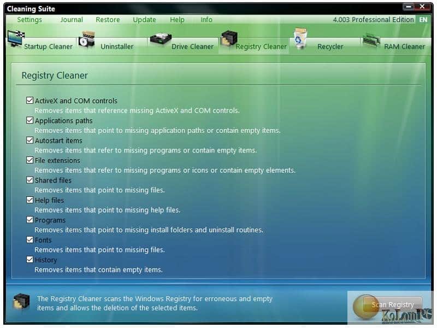Click description about missing programs or icons
This screenshot has height=328, width=437.
click(x=165, y=170)
